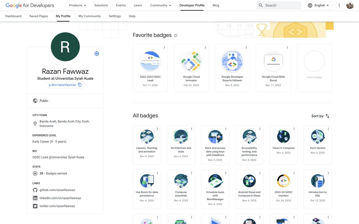Select the My Profile tab
359x224 pixels.
[63, 16]
